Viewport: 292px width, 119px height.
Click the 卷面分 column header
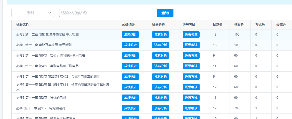point(239,25)
